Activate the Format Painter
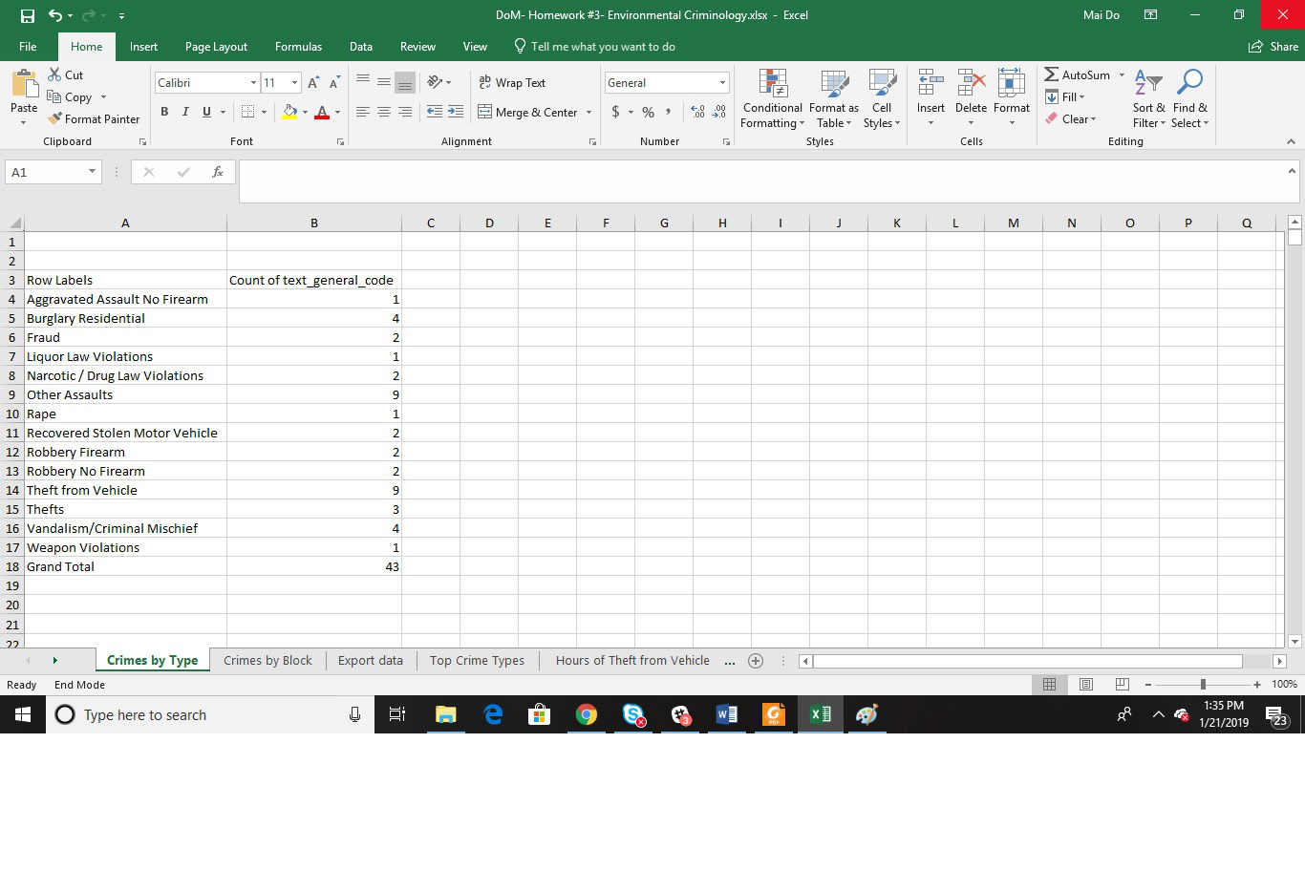 [x=94, y=118]
